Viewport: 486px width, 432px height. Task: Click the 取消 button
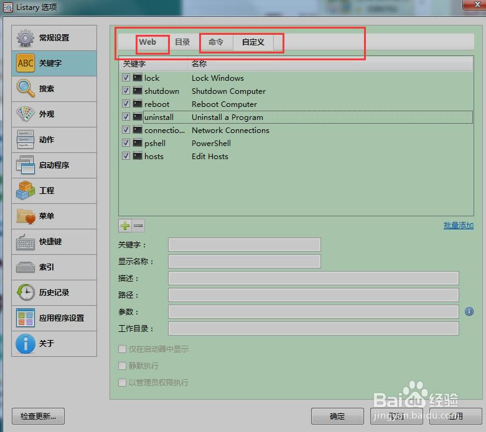click(396, 416)
